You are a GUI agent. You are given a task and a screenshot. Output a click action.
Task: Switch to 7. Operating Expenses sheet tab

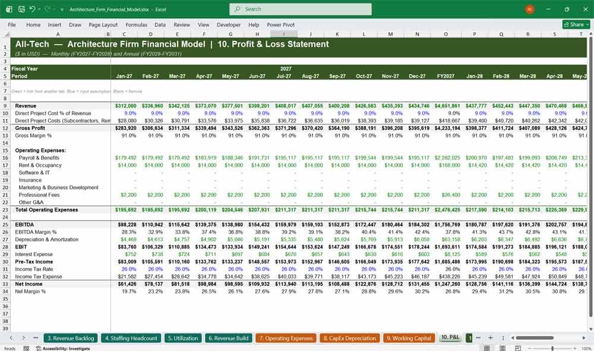coord(286,338)
